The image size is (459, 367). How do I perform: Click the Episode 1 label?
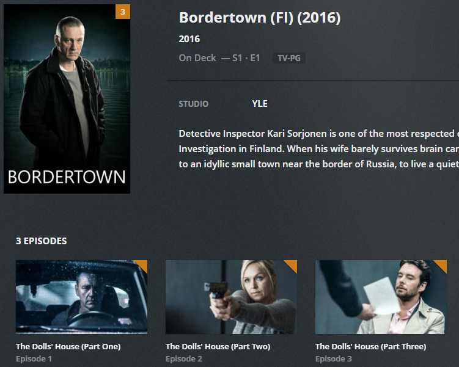pos(34,359)
